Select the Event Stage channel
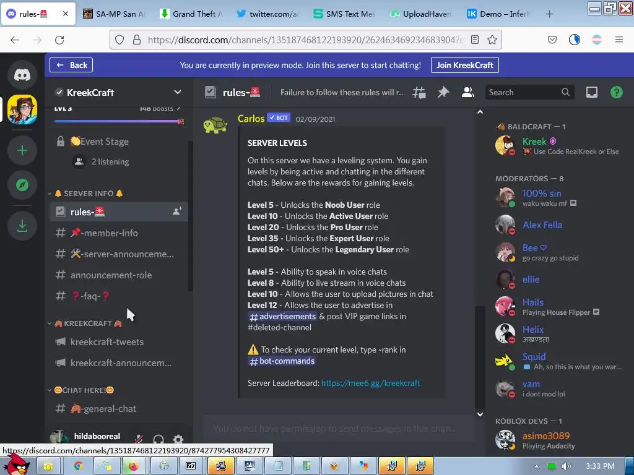Viewport: 634px width, 475px height. point(118,142)
